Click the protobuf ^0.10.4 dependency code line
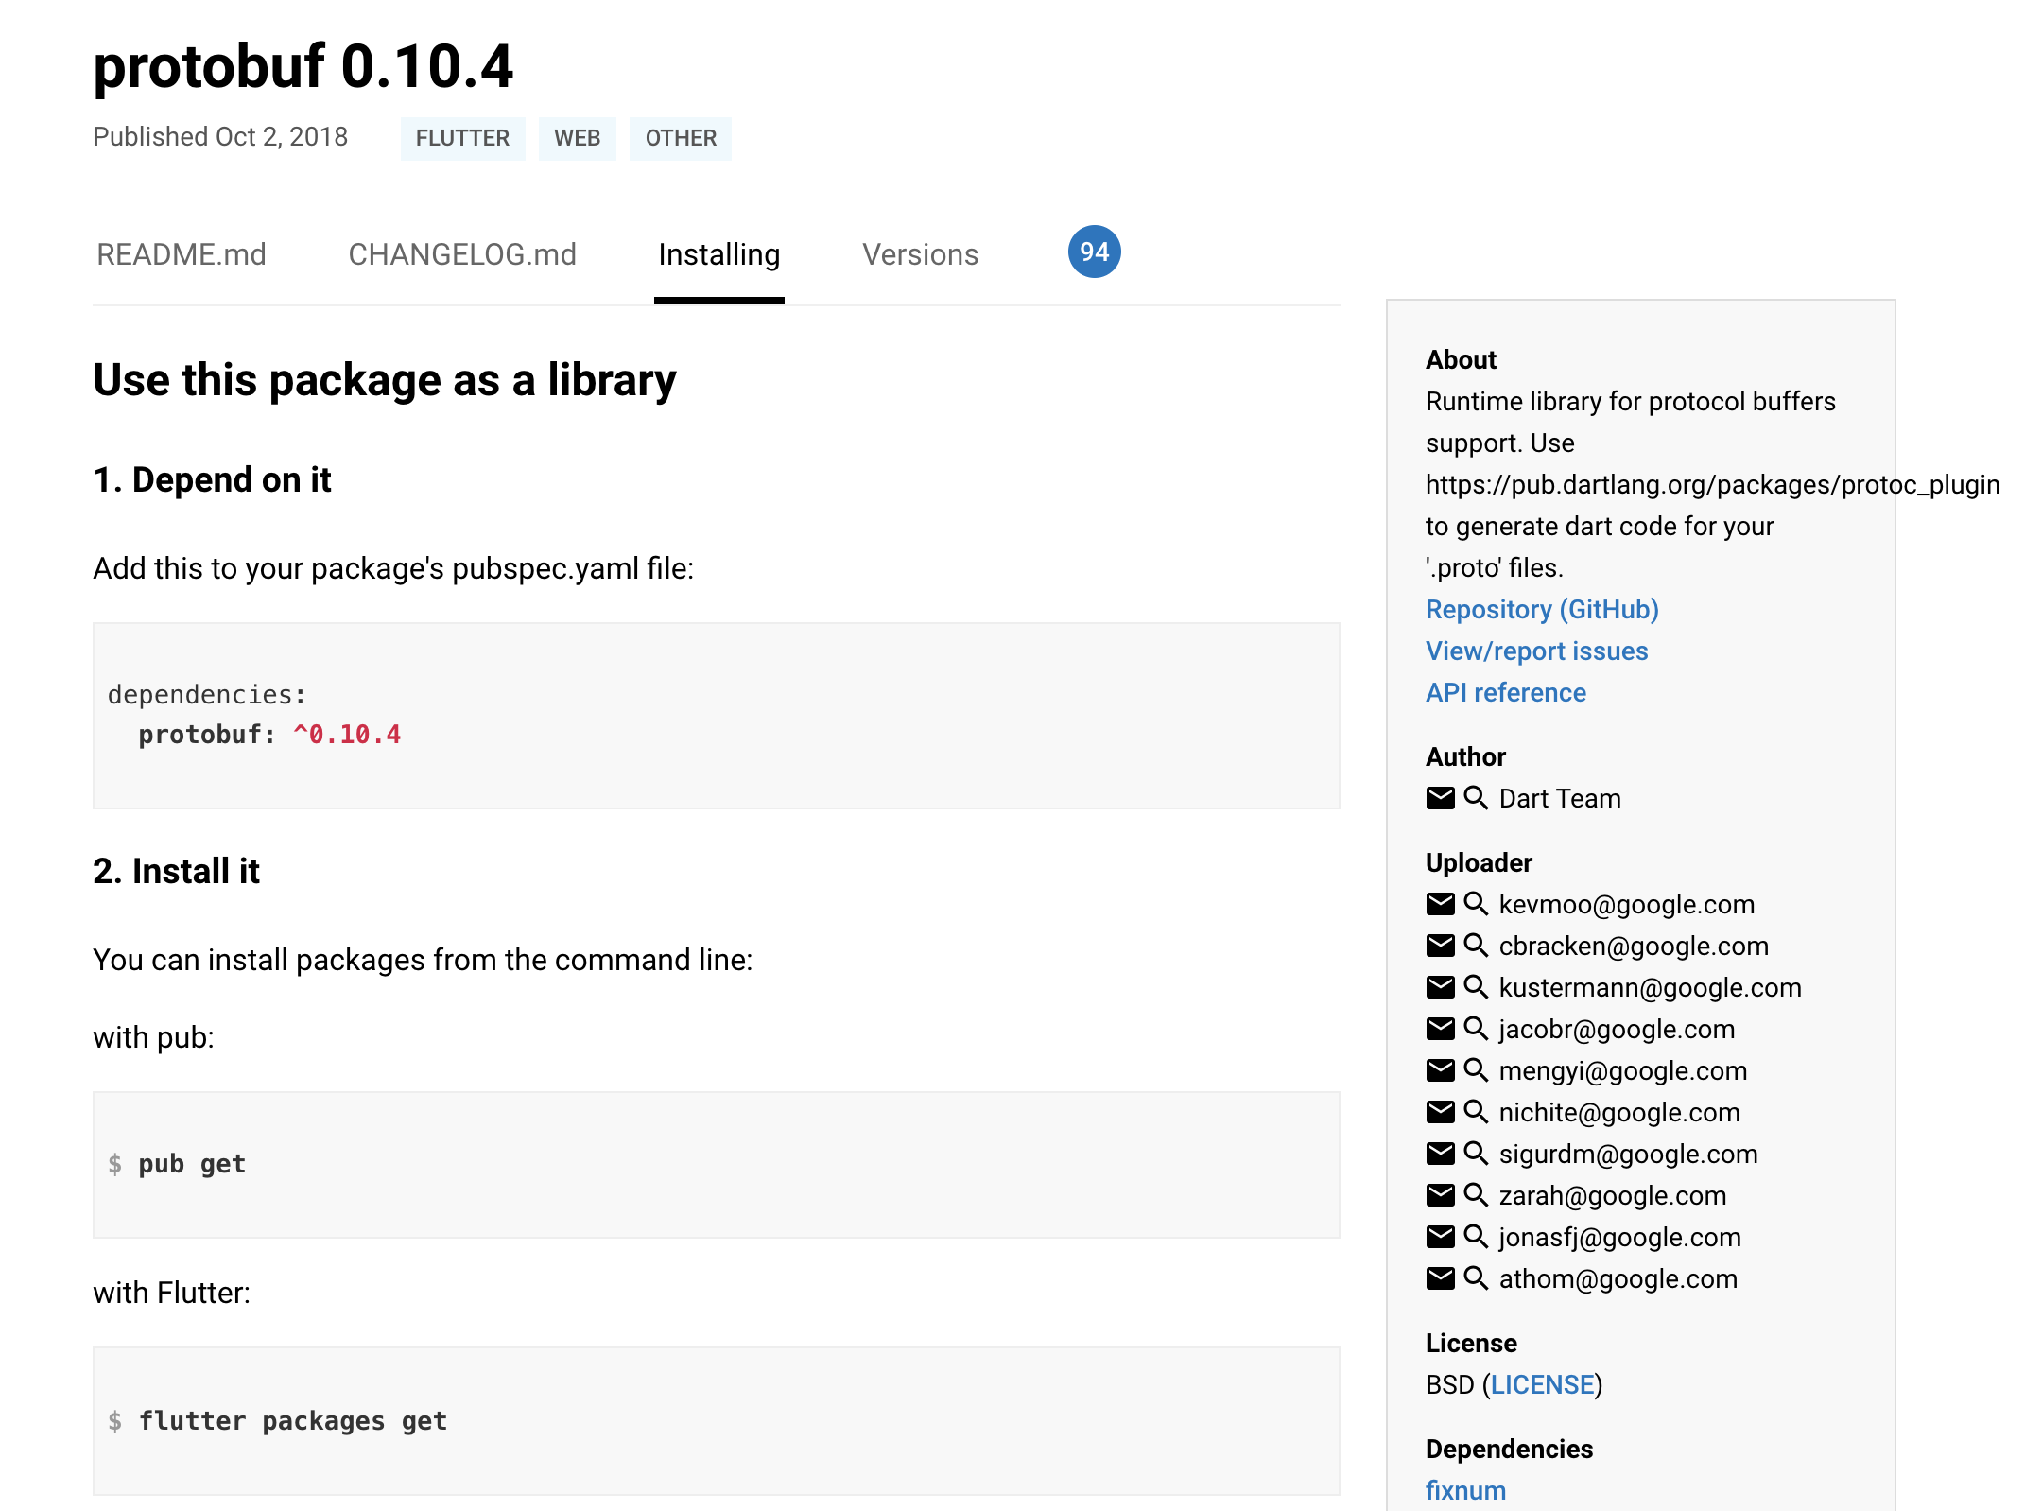The height and width of the screenshot is (1511, 2042). (x=269, y=735)
